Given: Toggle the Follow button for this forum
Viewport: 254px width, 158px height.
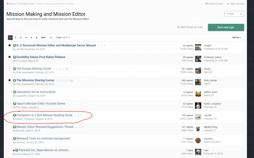Looking at the screenshot, I should [234, 14].
